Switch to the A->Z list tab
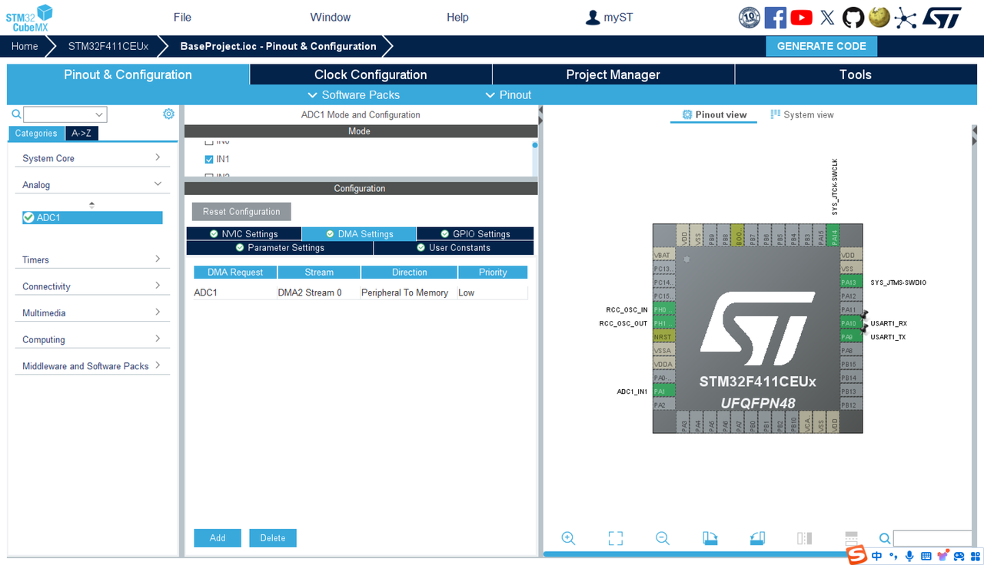The width and height of the screenshot is (984, 565). (x=81, y=134)
